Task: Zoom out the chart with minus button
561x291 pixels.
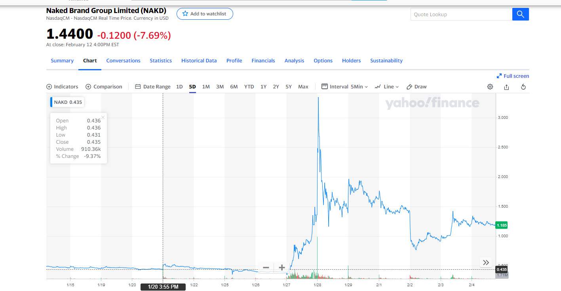Action: (x=266, y=268)
